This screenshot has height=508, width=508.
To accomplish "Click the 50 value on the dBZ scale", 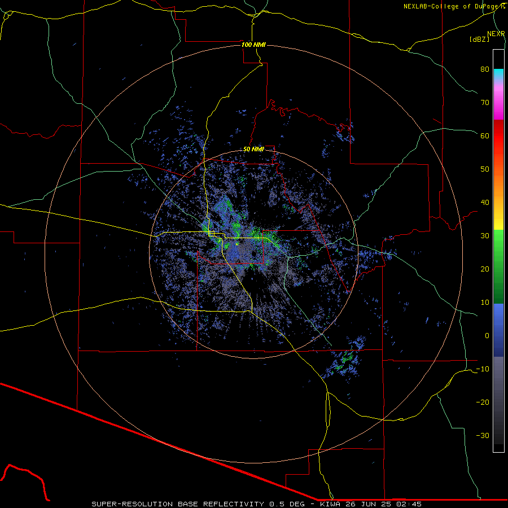I will (485, 169).
